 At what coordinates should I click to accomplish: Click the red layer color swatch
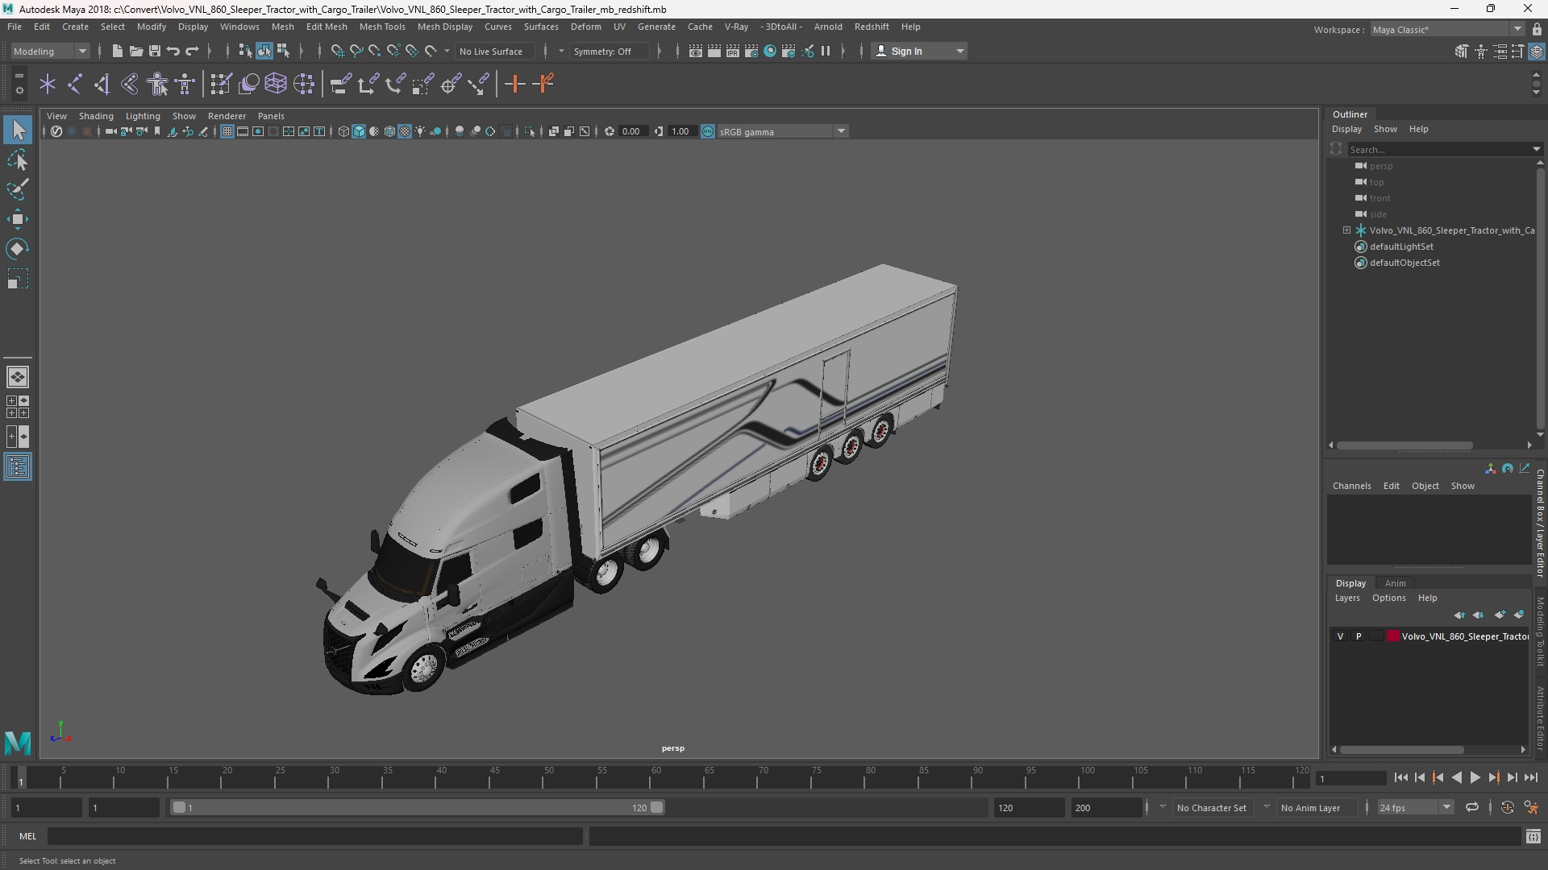1393,636
